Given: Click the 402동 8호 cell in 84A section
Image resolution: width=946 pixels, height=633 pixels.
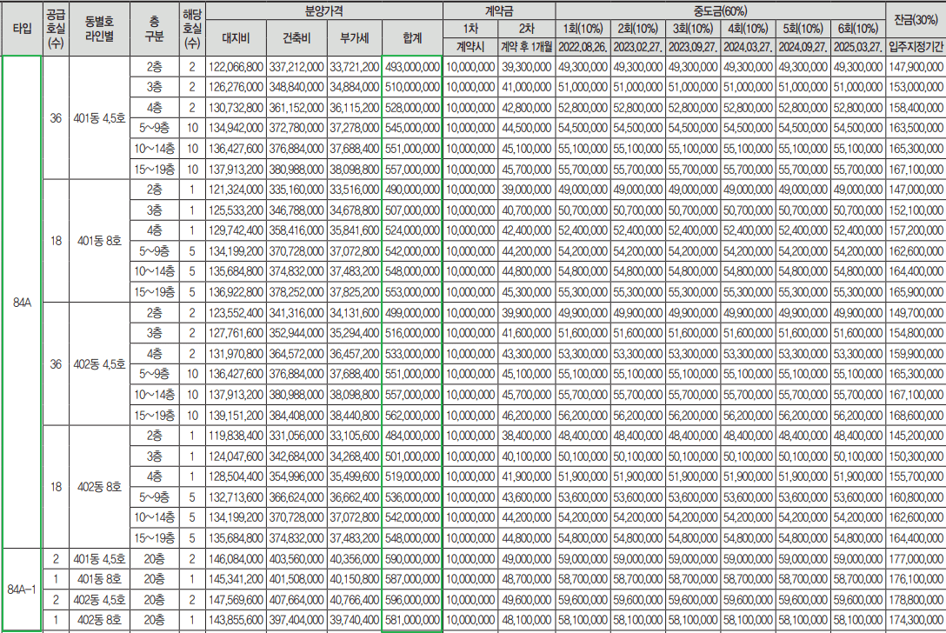Looking at the screenshot, I should point(99,486).
